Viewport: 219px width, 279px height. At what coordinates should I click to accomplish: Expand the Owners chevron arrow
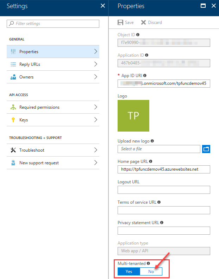95,77
